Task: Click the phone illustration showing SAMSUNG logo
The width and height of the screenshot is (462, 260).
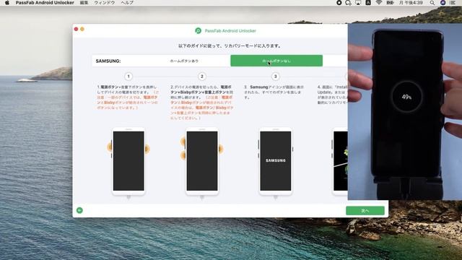Action: coord(276,162)
